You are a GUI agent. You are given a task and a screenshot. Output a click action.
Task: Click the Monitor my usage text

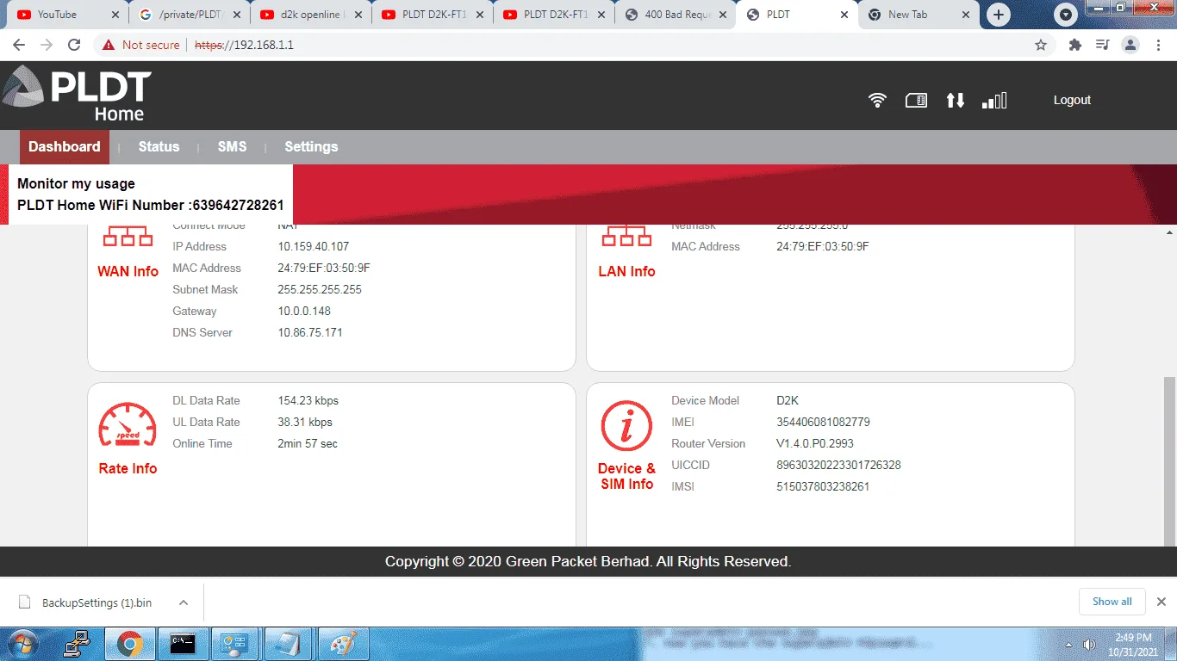coord(76,183)
